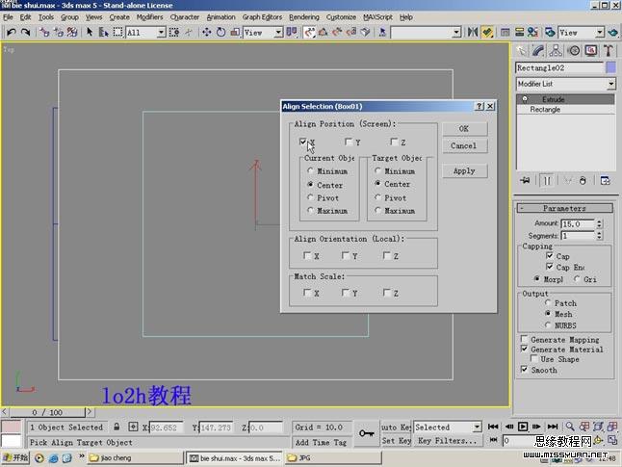Open the Modifiers menu

click(149, 17)
